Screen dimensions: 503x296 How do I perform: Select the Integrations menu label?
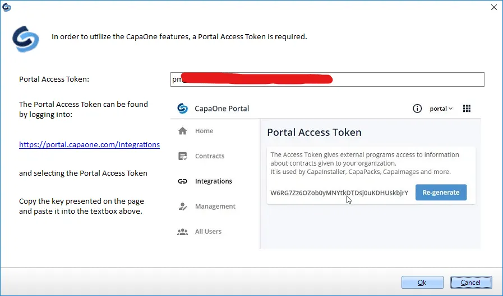pos(213,181)
